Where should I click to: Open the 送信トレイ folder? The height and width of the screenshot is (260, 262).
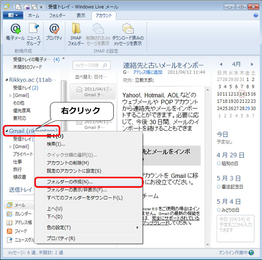pyautogui.click(x=21, y=190)
